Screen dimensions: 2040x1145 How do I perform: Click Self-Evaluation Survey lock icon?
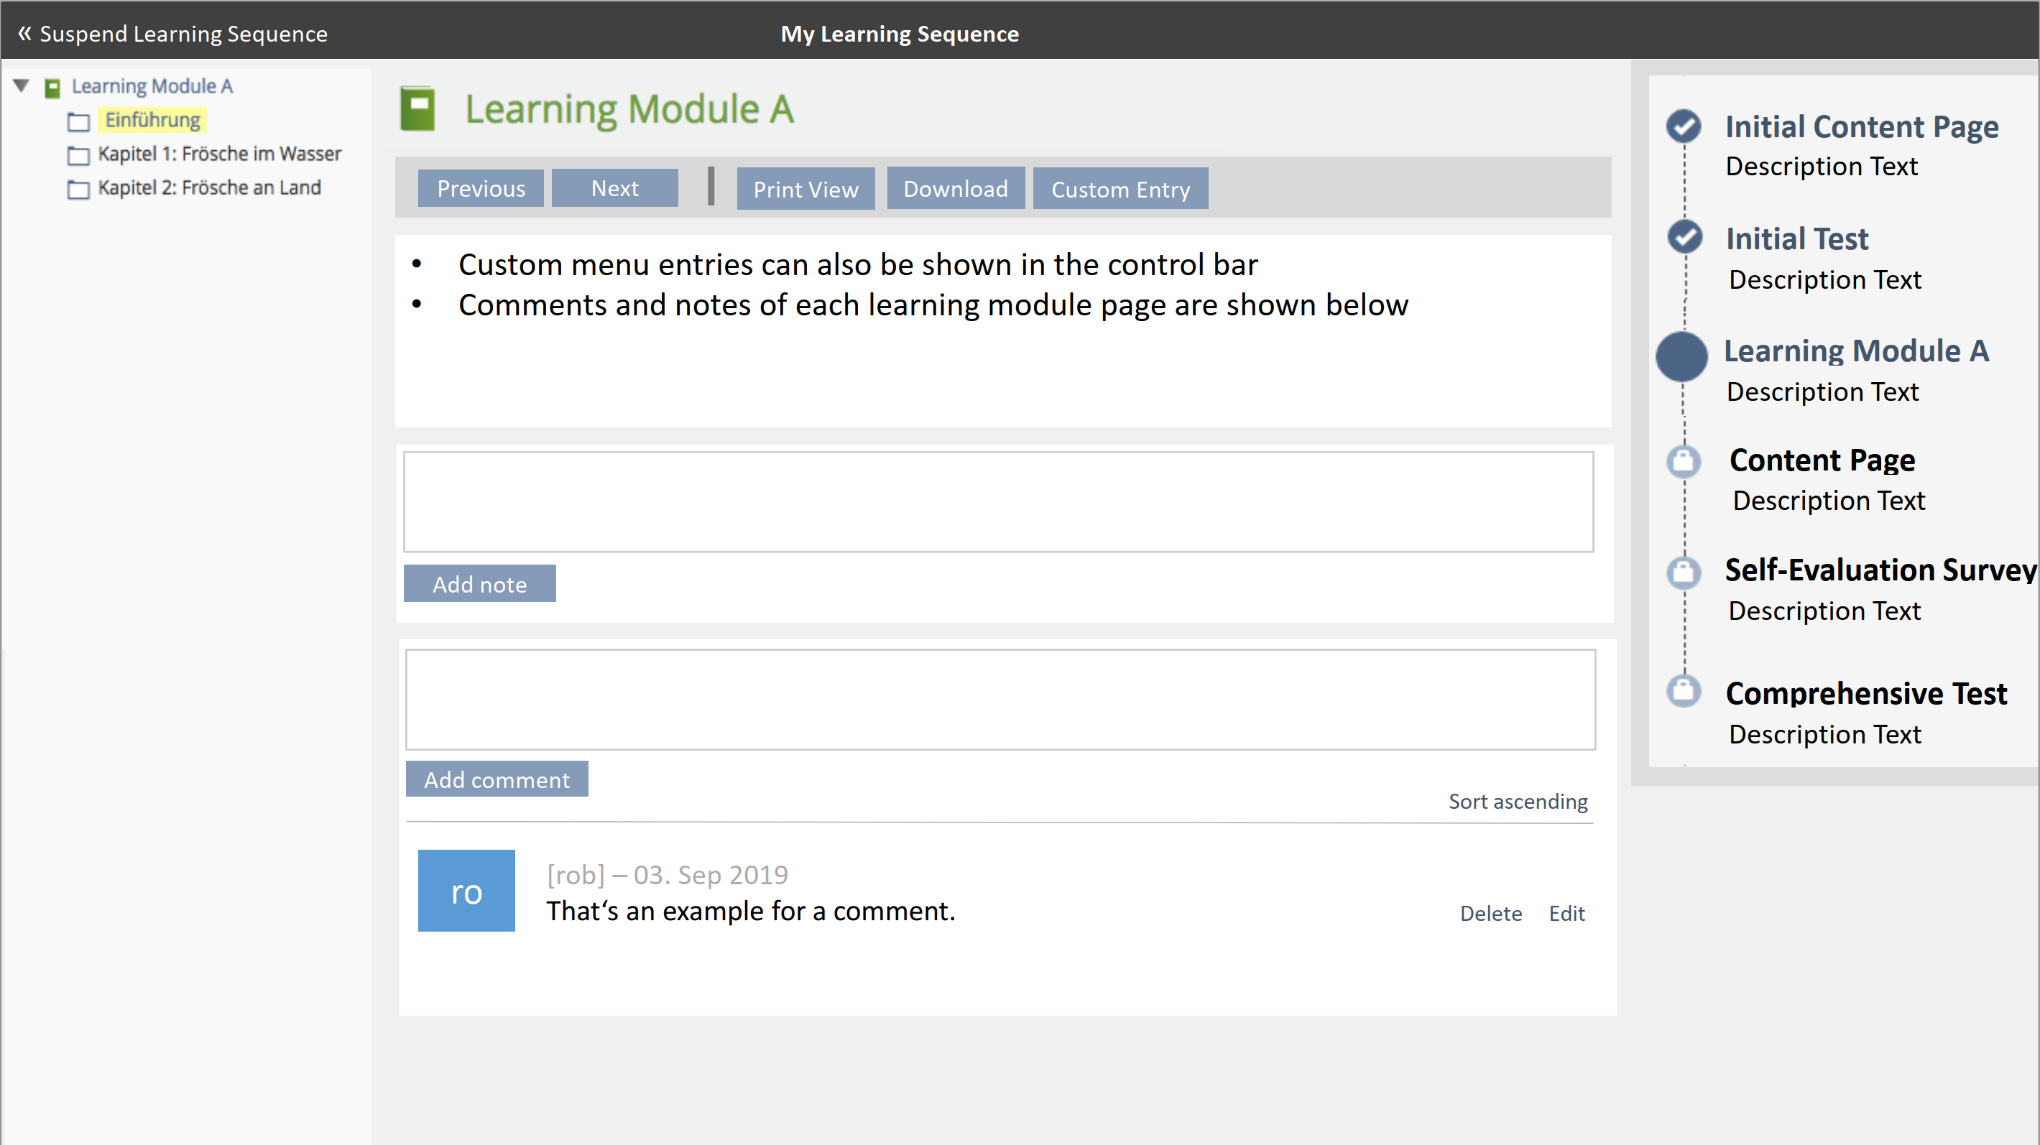(1683, 572)
